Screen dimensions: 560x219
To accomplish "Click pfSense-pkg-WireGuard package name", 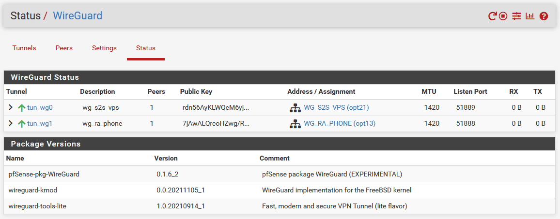I will click(44, 175).
